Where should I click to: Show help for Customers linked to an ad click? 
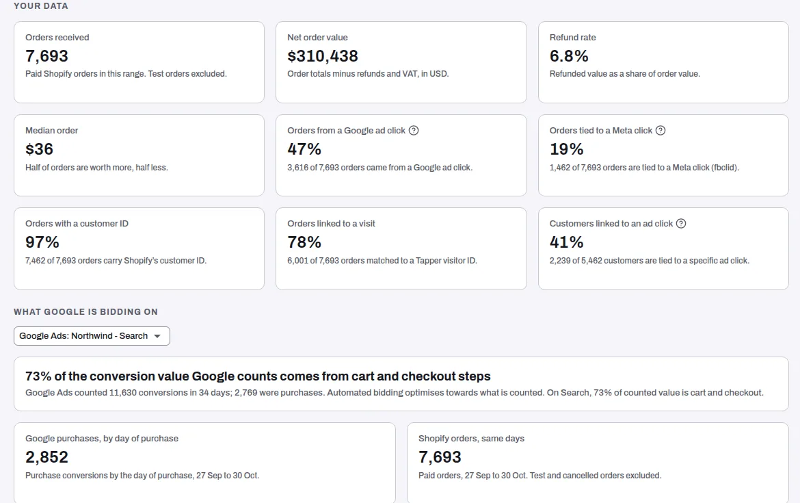681,223
